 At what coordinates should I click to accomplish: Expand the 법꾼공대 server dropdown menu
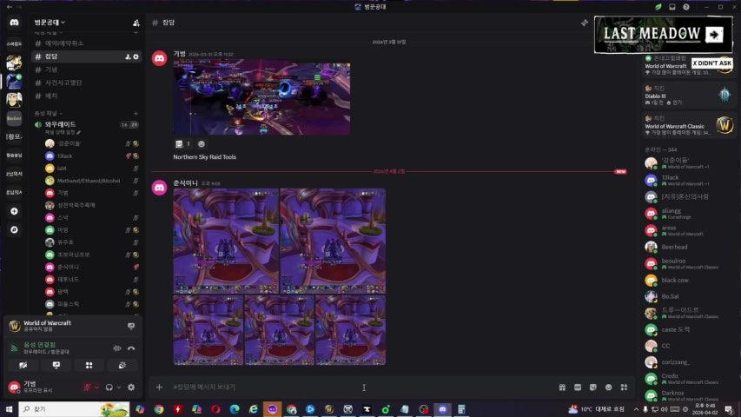coord(50,22)
